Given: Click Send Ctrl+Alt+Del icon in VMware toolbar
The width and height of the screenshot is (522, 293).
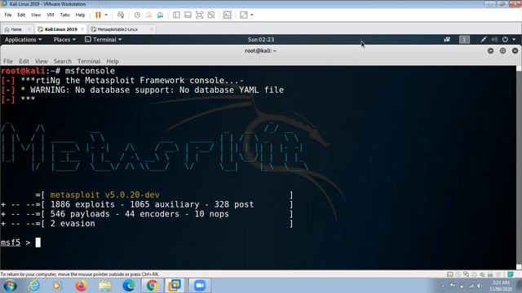Looking at the screenshot, I should 121,15.
